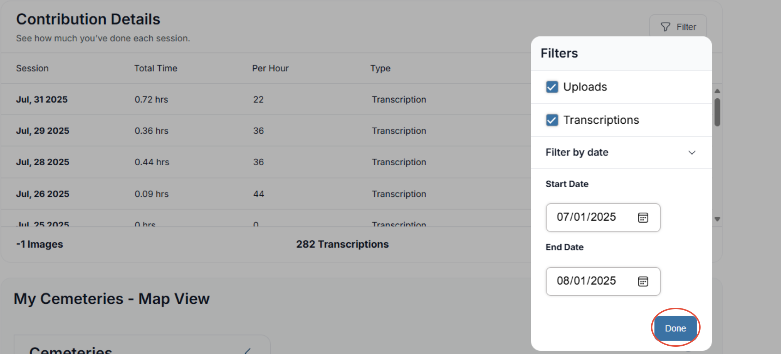This screenshot has width=781, height=354.
Task: Click the table scrollbar up arrow
Action: click(x=717, y=91)
